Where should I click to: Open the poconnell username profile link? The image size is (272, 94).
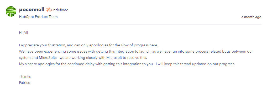(32, 10)
